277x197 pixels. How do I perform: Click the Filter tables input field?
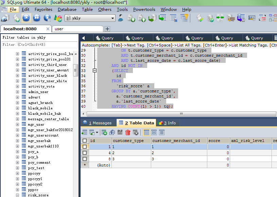point(39,44)
